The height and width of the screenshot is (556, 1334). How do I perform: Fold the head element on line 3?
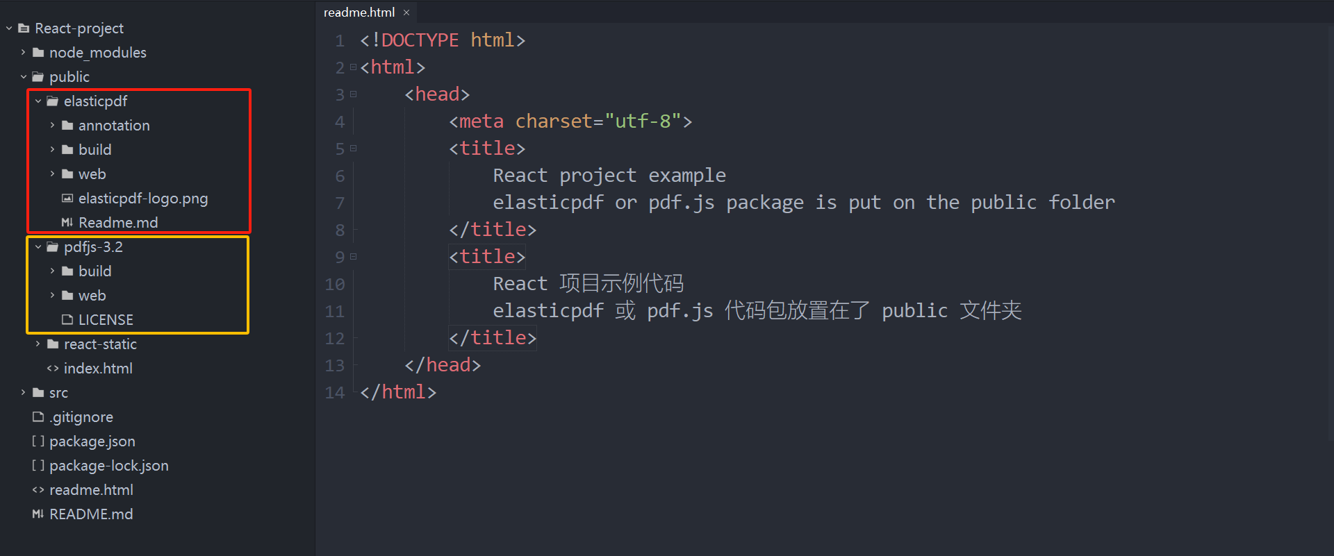click(x=353, y=94)
